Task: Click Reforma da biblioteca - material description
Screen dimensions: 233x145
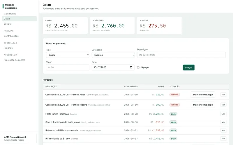Action: pos(62,130)
